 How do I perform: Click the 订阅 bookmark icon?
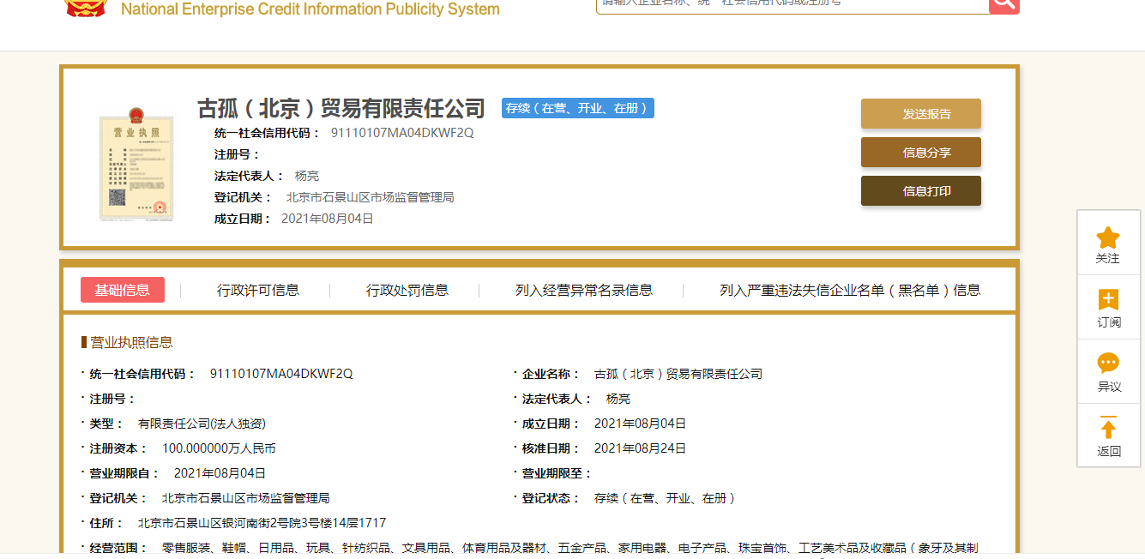click(1108, 300)
